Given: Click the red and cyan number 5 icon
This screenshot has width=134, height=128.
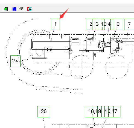Looking at the screenshot, I should 29,9.
